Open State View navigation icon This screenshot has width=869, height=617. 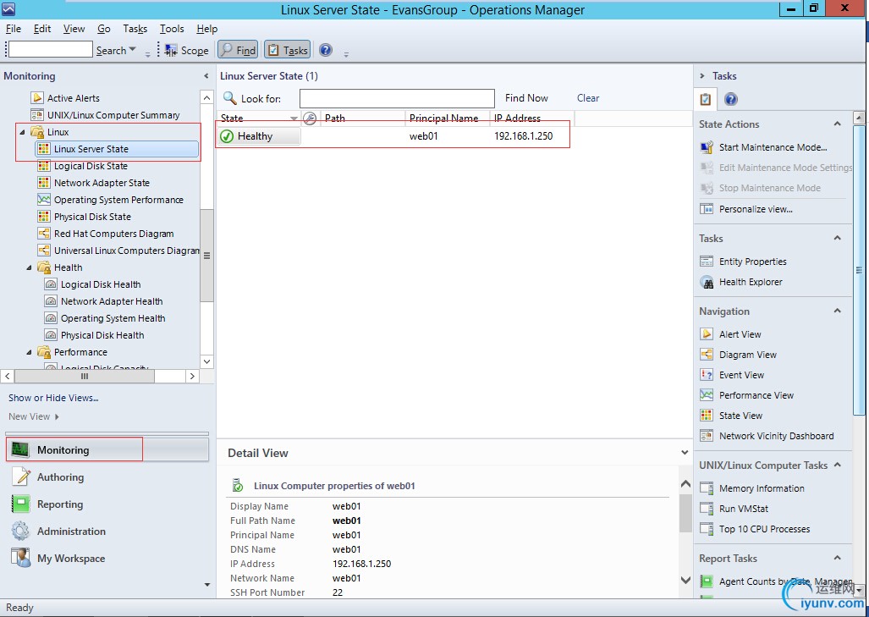click(707, 416)
